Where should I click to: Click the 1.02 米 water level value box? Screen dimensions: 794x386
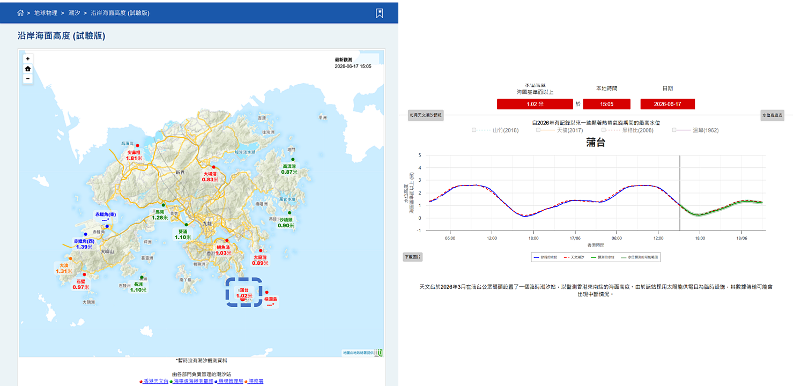point(535,104)
